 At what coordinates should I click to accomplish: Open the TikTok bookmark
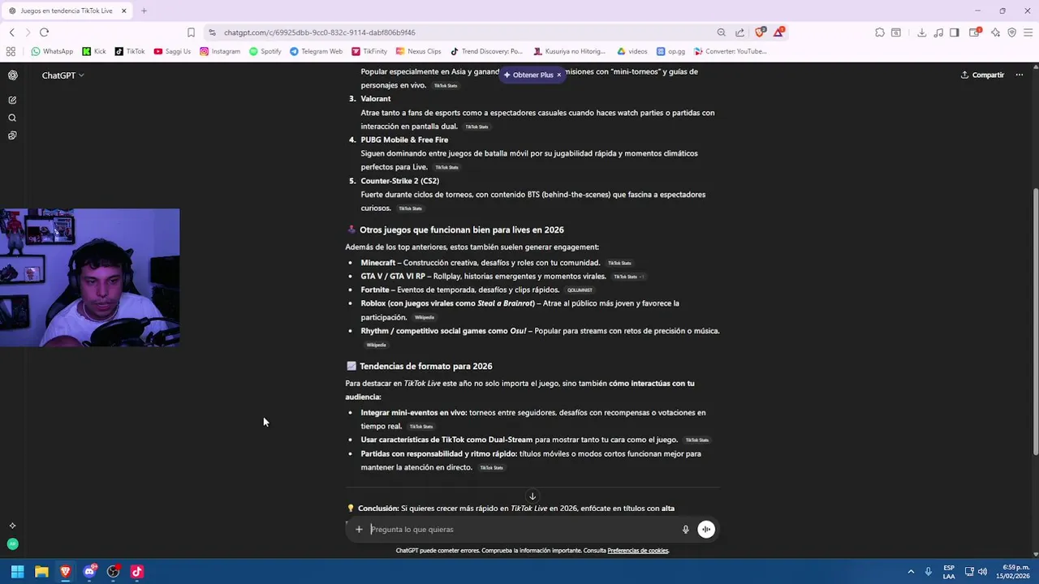130,51
